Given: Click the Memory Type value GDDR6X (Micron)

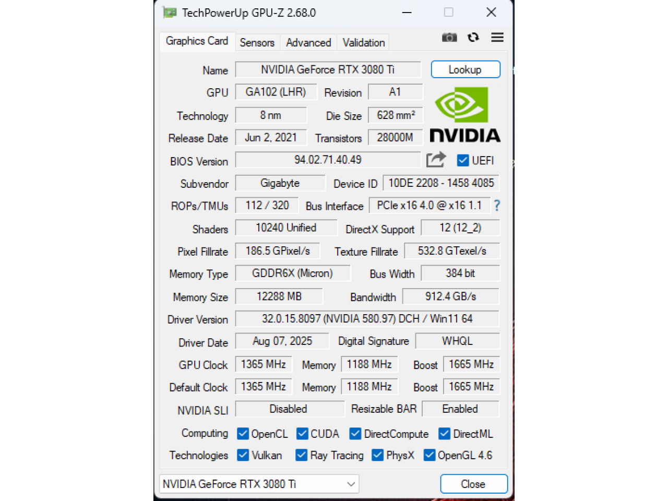Looking at the screenshot, I should tap(293, 273).
